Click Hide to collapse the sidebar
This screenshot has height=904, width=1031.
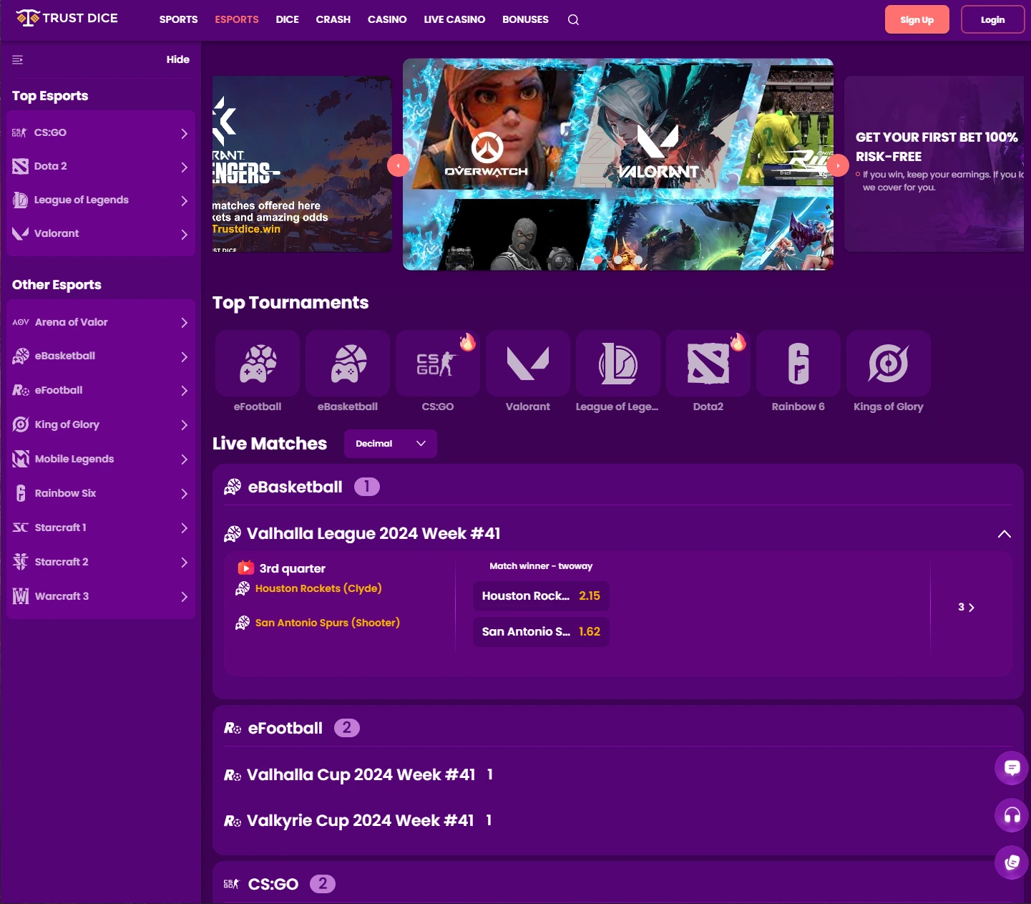coord(178,59)
